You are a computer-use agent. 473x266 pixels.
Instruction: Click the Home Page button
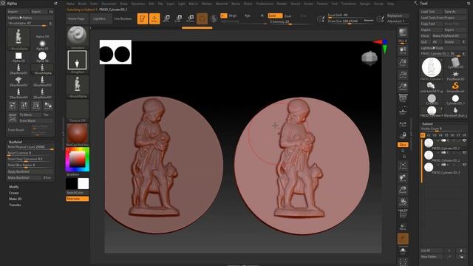(77, 18)
